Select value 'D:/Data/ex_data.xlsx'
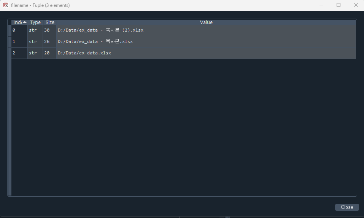The image size is (364, 218). click(206, 53)
